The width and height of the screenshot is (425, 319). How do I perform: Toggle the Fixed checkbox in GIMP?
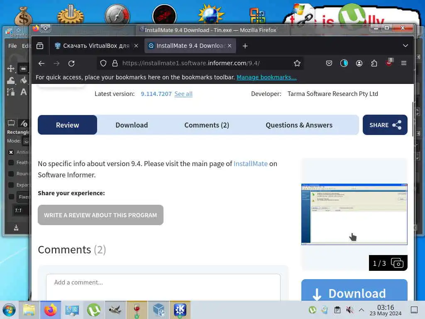coord(11,196)
